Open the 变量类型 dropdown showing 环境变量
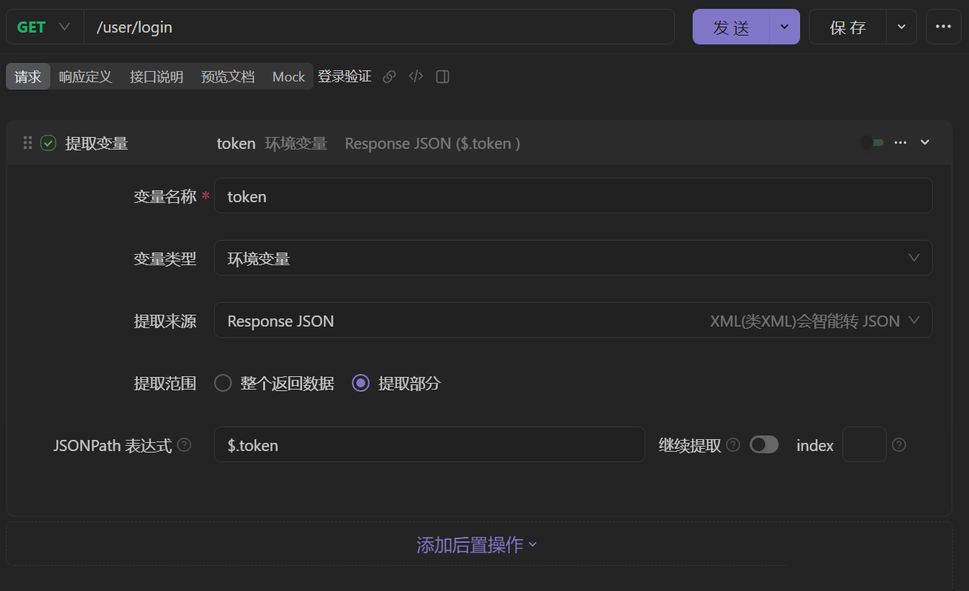The image size is (969, 591). (573, 258)
